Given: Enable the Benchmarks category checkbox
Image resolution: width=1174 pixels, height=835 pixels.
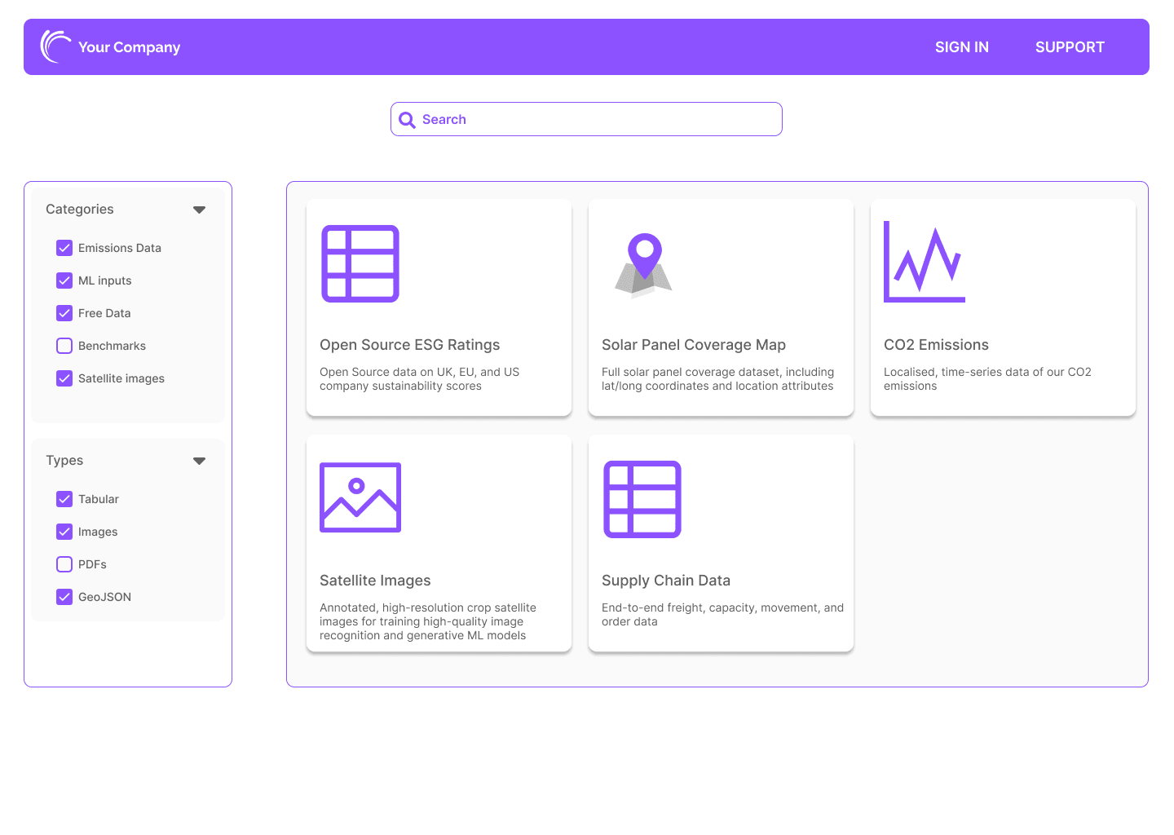Looking at the screenshot, I should point(64,346).
